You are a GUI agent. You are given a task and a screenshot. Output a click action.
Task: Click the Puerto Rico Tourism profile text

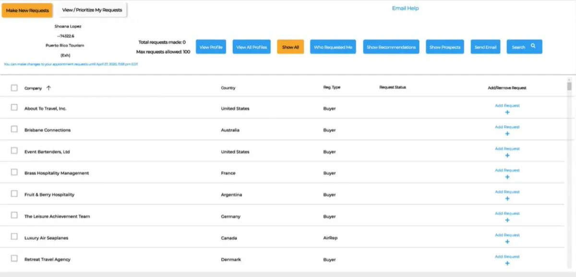tap(65, 46)
